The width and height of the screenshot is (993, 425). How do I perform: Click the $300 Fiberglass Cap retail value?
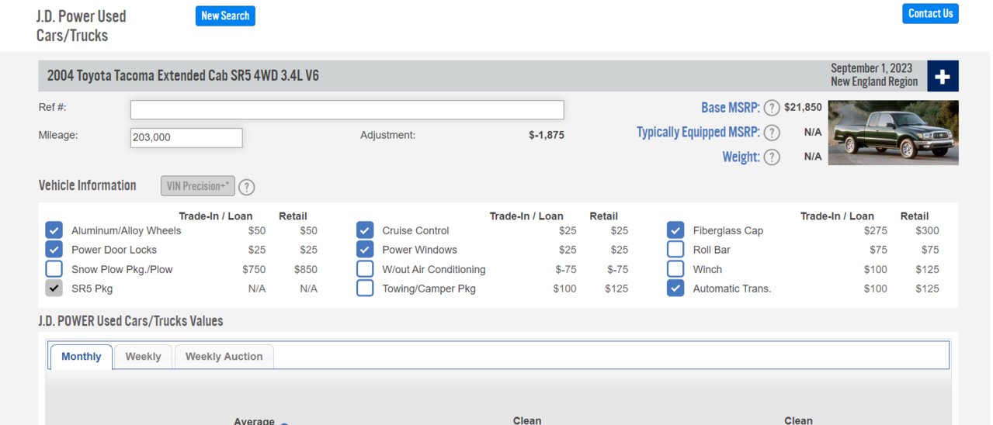[x=927, y=230]
